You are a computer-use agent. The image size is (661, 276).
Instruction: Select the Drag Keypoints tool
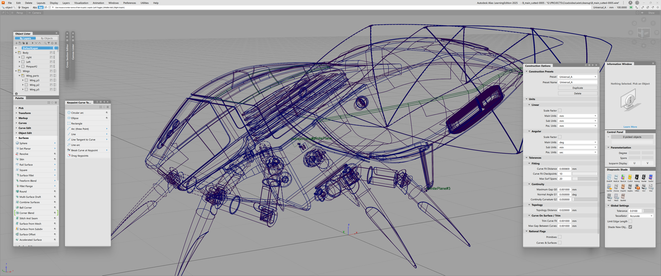80,156
